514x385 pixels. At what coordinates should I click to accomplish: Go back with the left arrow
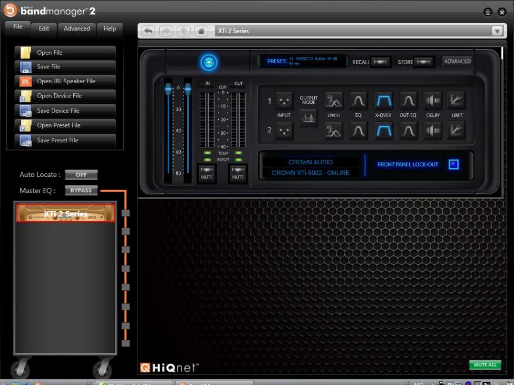(149, 31)
